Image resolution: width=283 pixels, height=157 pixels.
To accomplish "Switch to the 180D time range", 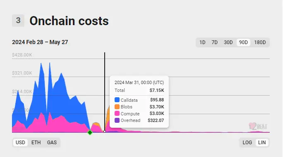I will click(260, 42).
